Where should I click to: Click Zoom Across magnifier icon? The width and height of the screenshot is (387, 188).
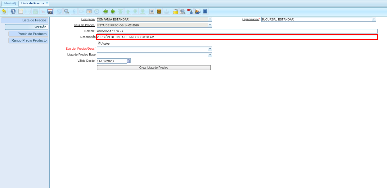click(182, 11)
